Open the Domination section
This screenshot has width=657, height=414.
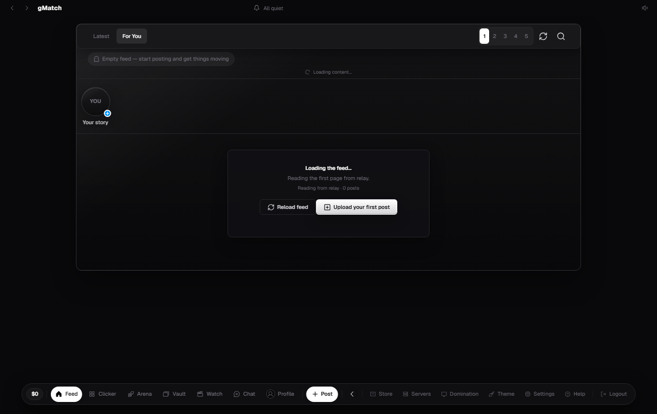[x=460, y=394]
